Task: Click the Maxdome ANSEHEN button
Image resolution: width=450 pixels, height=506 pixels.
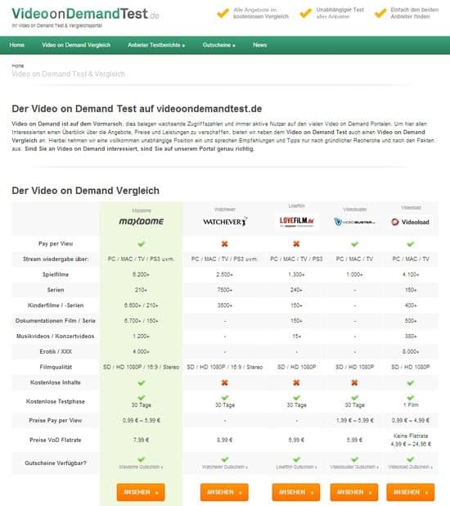Action: pyautogui.click(x=141, y=492)
